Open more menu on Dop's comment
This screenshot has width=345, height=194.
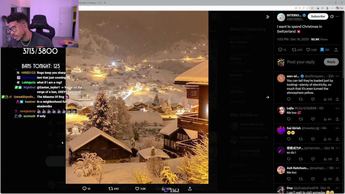click(337, 188)
